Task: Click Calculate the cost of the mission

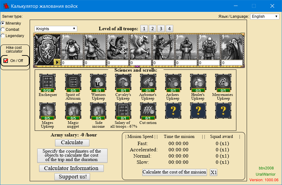Action: 174,172
